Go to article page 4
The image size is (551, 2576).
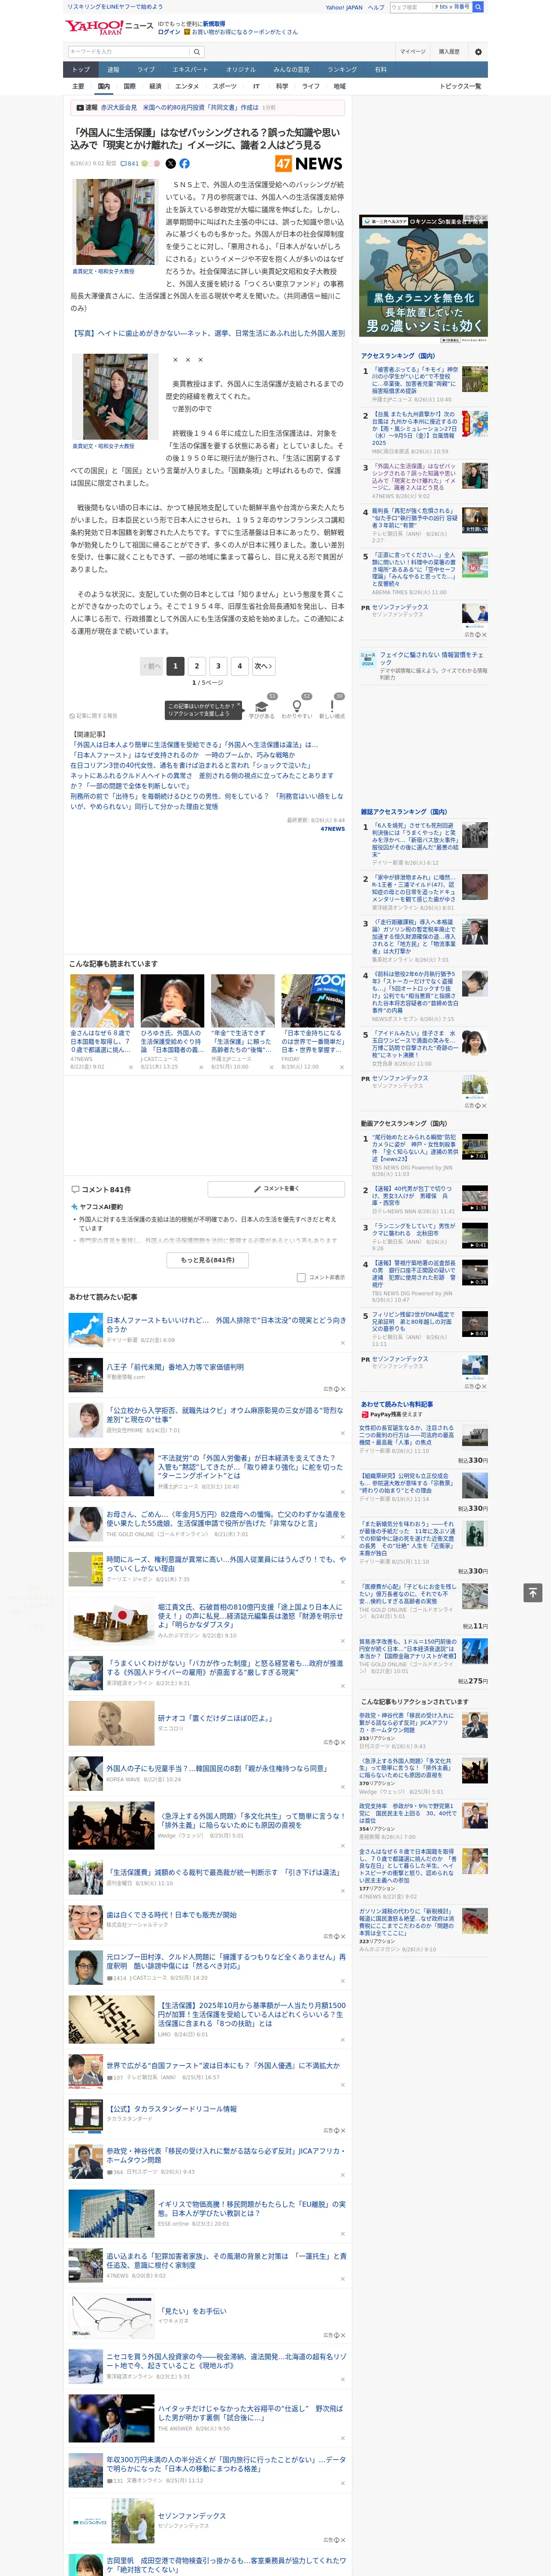coord(239,666)
